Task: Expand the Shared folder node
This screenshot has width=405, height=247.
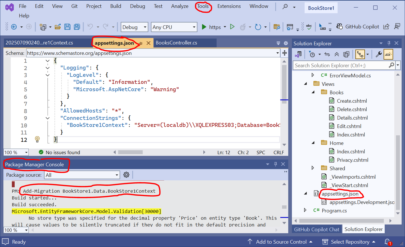Action: (313, 168)
